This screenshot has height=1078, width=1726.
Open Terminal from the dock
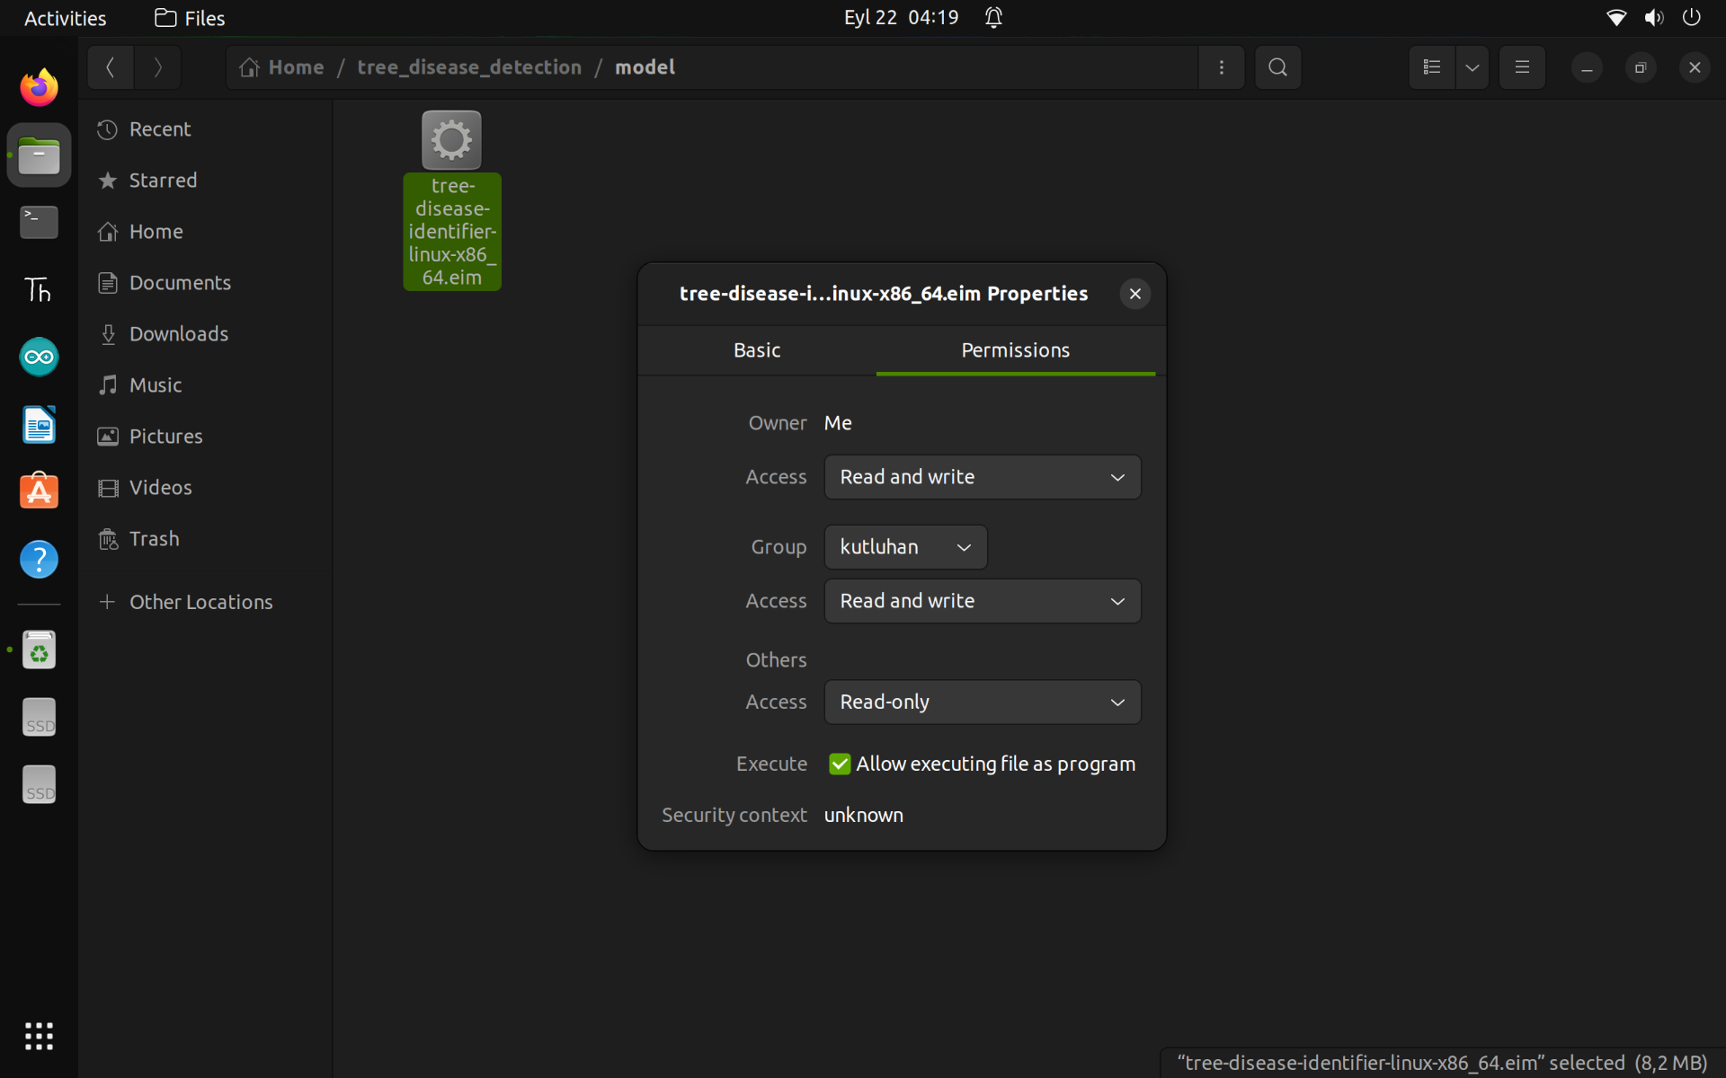click(x=39, y=222)
